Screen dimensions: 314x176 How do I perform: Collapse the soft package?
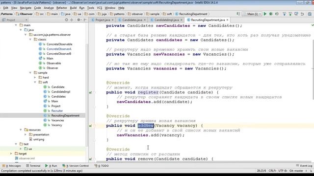coord(35,82)
